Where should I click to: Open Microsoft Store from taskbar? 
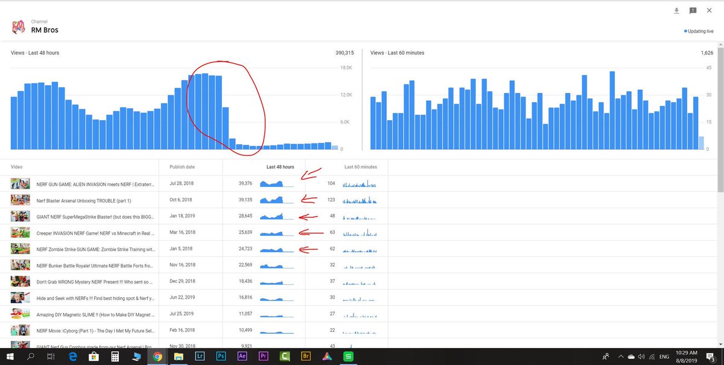94,357
